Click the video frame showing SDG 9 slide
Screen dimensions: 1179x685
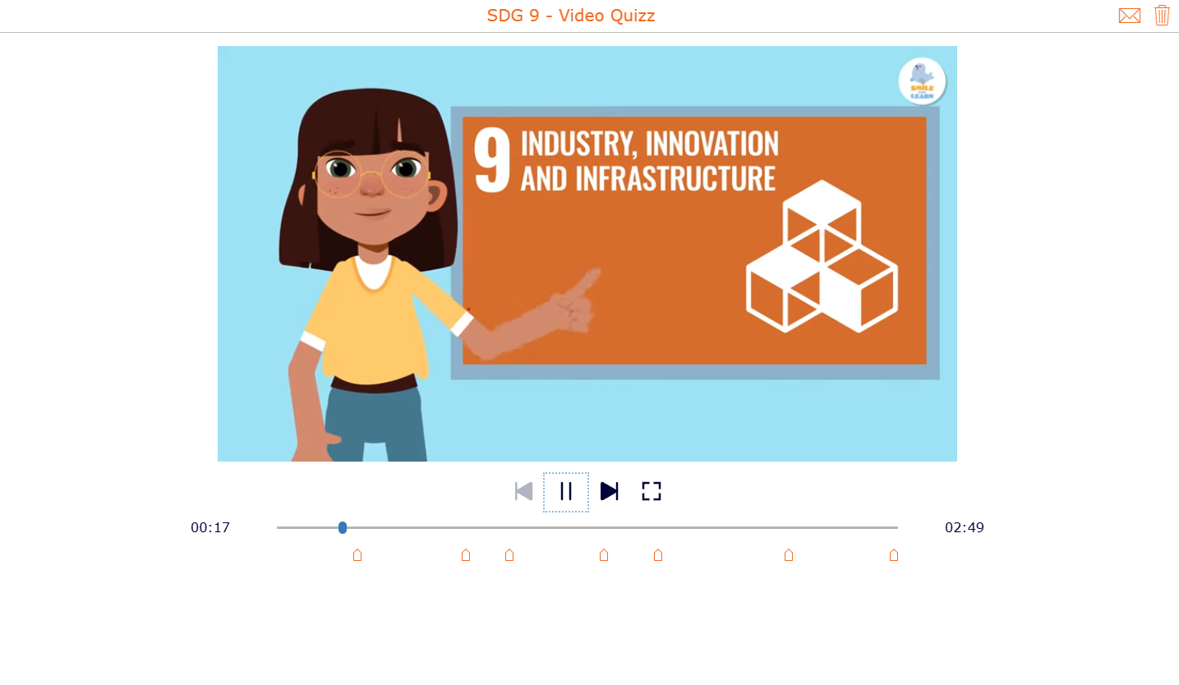pyautogui.click(x=587, y=253)
